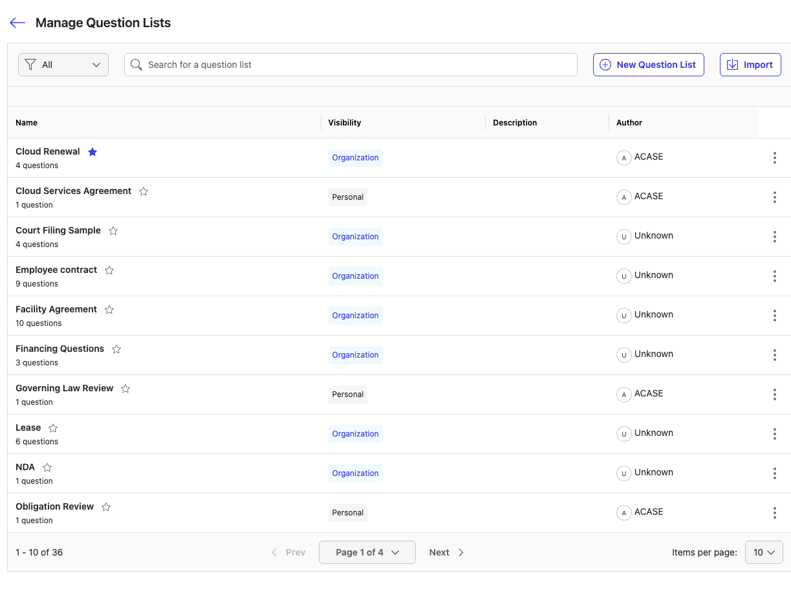The image size is (791, 595).
Task: Click the back arrow beside Manage Question Lists
Action: click(x=17, y=23)
